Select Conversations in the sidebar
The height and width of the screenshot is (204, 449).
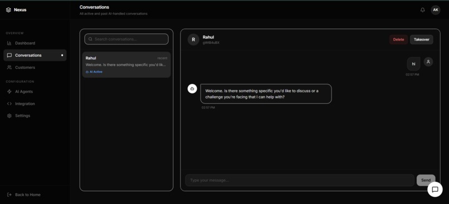point(35,55)
